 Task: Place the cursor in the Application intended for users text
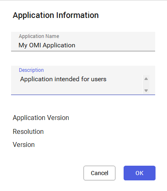tap(63, 79)
